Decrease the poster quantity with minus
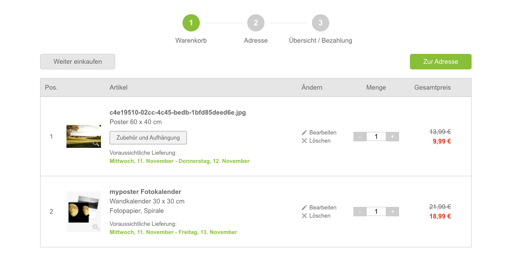This screenshot has width=510, height=259. pyautogui.click(x=360, y=137)
